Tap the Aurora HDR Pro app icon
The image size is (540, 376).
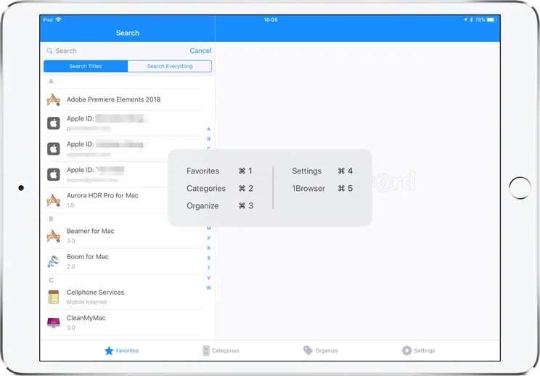click(x=54, y=200)
